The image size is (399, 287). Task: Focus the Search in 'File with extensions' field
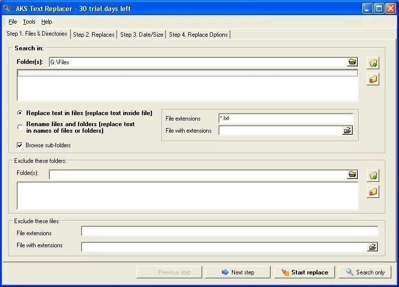(x=280, y=131)
